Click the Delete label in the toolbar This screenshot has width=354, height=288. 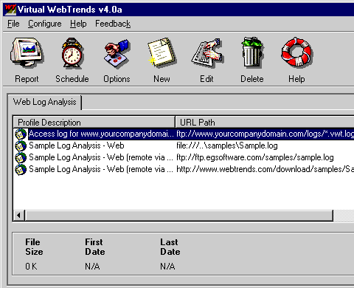click(x=252, y=79)
